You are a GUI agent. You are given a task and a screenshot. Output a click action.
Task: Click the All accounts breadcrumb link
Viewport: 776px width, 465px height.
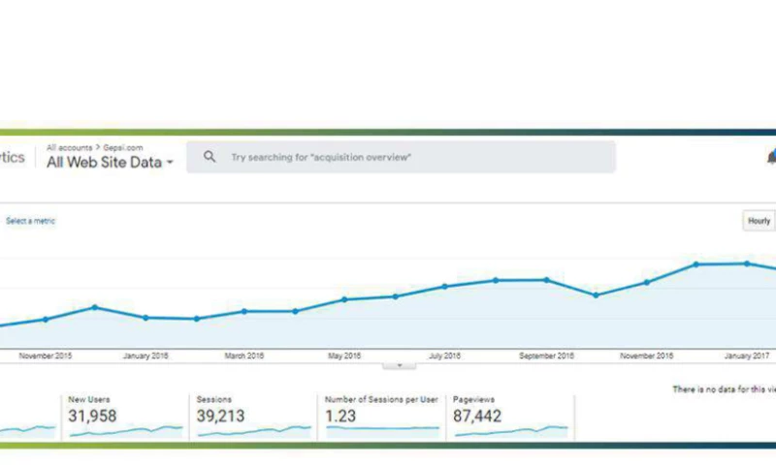(x=70, y=147)
